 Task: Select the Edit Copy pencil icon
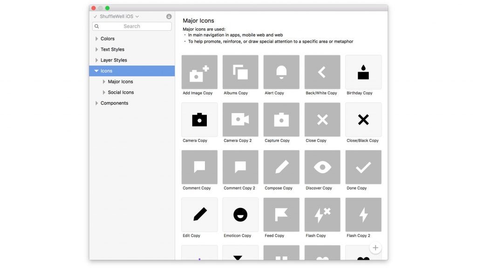[x=199, y=215]
